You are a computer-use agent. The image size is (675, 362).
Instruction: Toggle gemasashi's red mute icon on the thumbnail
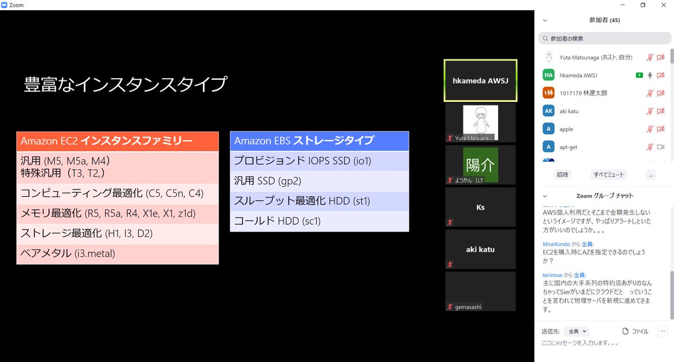coord(451,307)
